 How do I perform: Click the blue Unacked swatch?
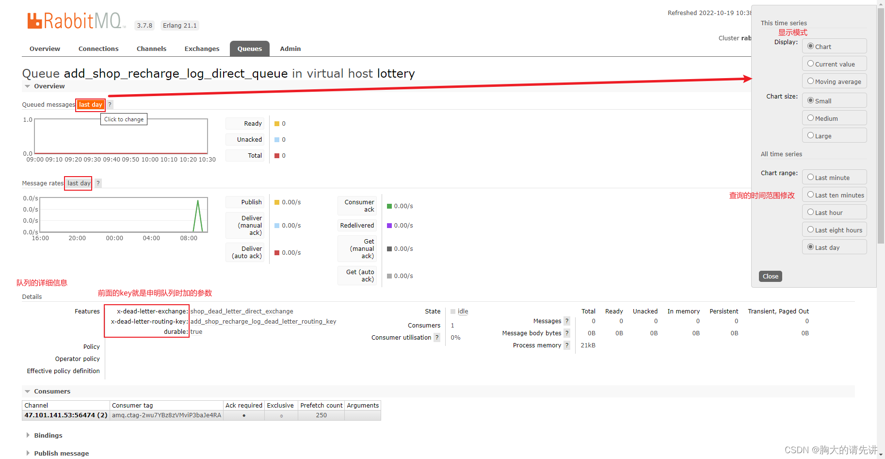277,140
